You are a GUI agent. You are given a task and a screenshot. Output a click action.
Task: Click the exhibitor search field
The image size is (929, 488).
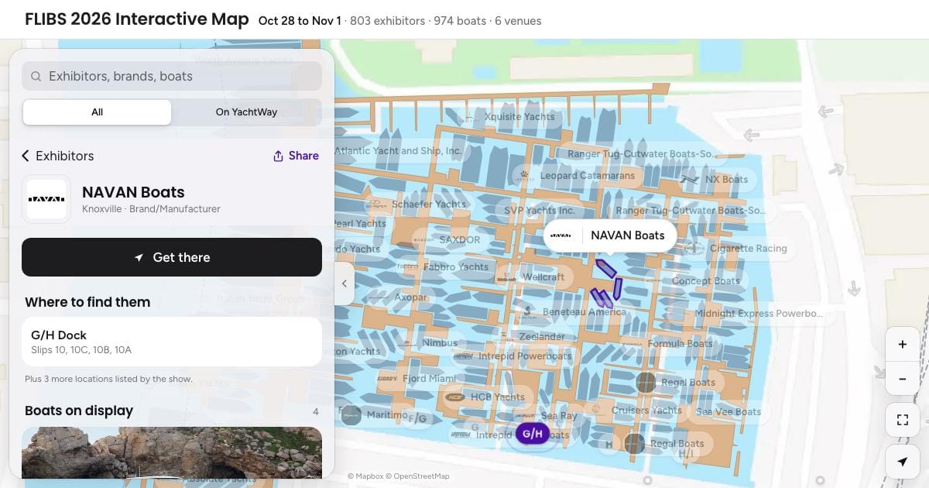[x=172, y=76]
